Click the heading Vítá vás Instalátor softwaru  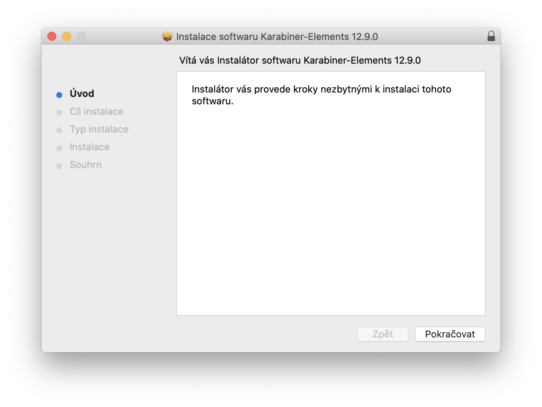click(x=300, y=60)
